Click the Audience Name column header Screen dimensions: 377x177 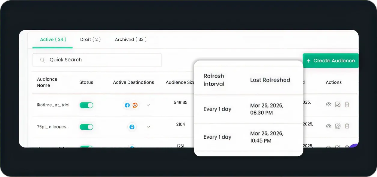pos(47,82)
